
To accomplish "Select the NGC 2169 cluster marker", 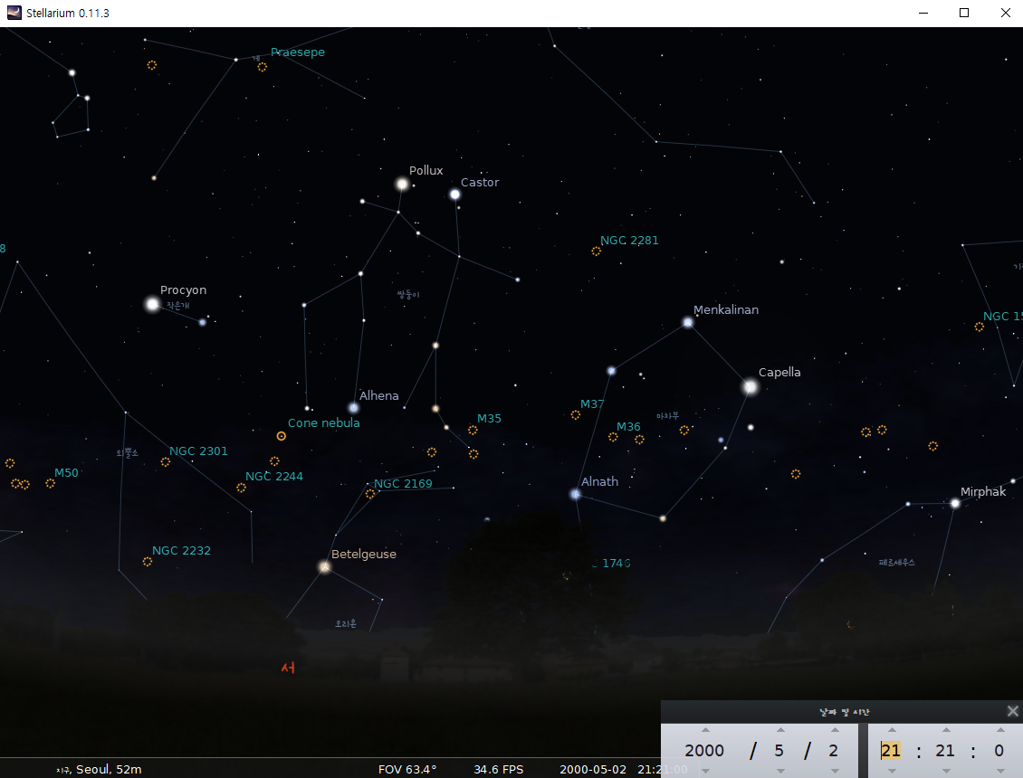I will click(x=370, y=494).
